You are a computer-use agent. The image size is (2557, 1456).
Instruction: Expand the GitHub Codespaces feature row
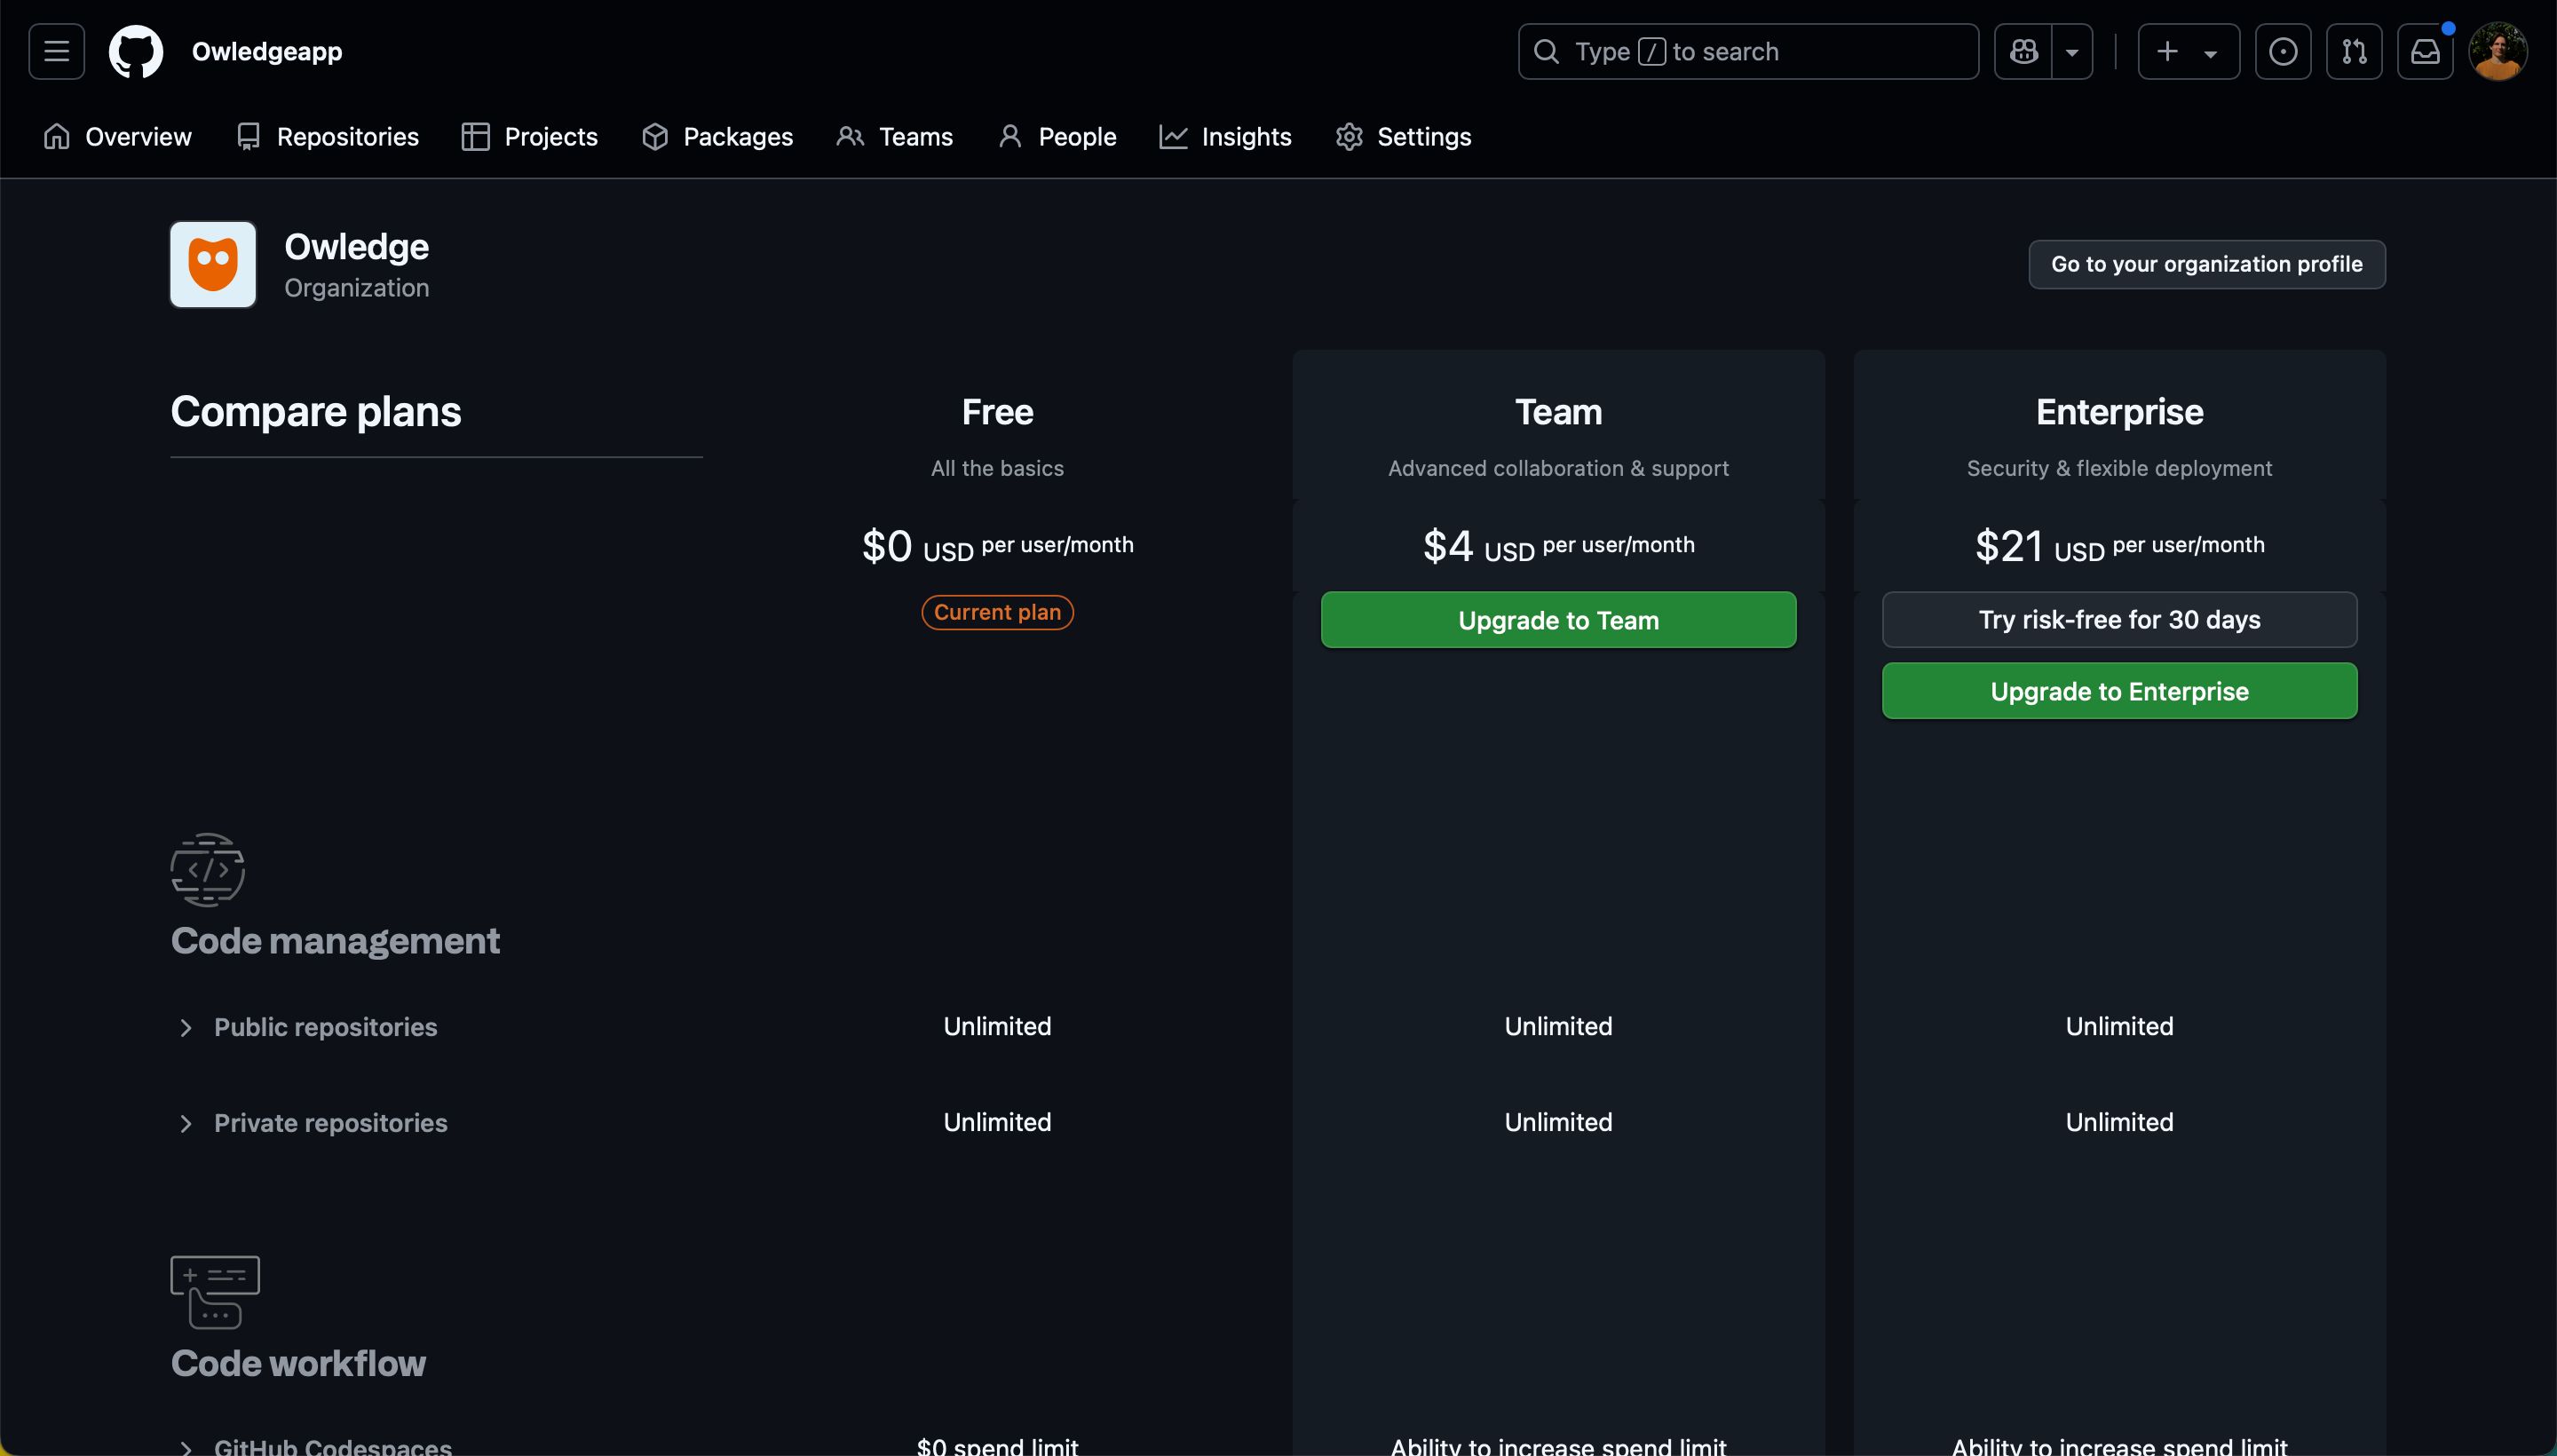[x=185, y=1445]
